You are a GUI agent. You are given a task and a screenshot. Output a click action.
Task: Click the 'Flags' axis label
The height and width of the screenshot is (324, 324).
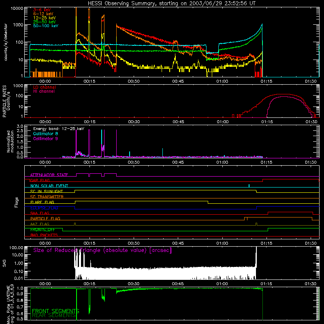click(16, 202)
